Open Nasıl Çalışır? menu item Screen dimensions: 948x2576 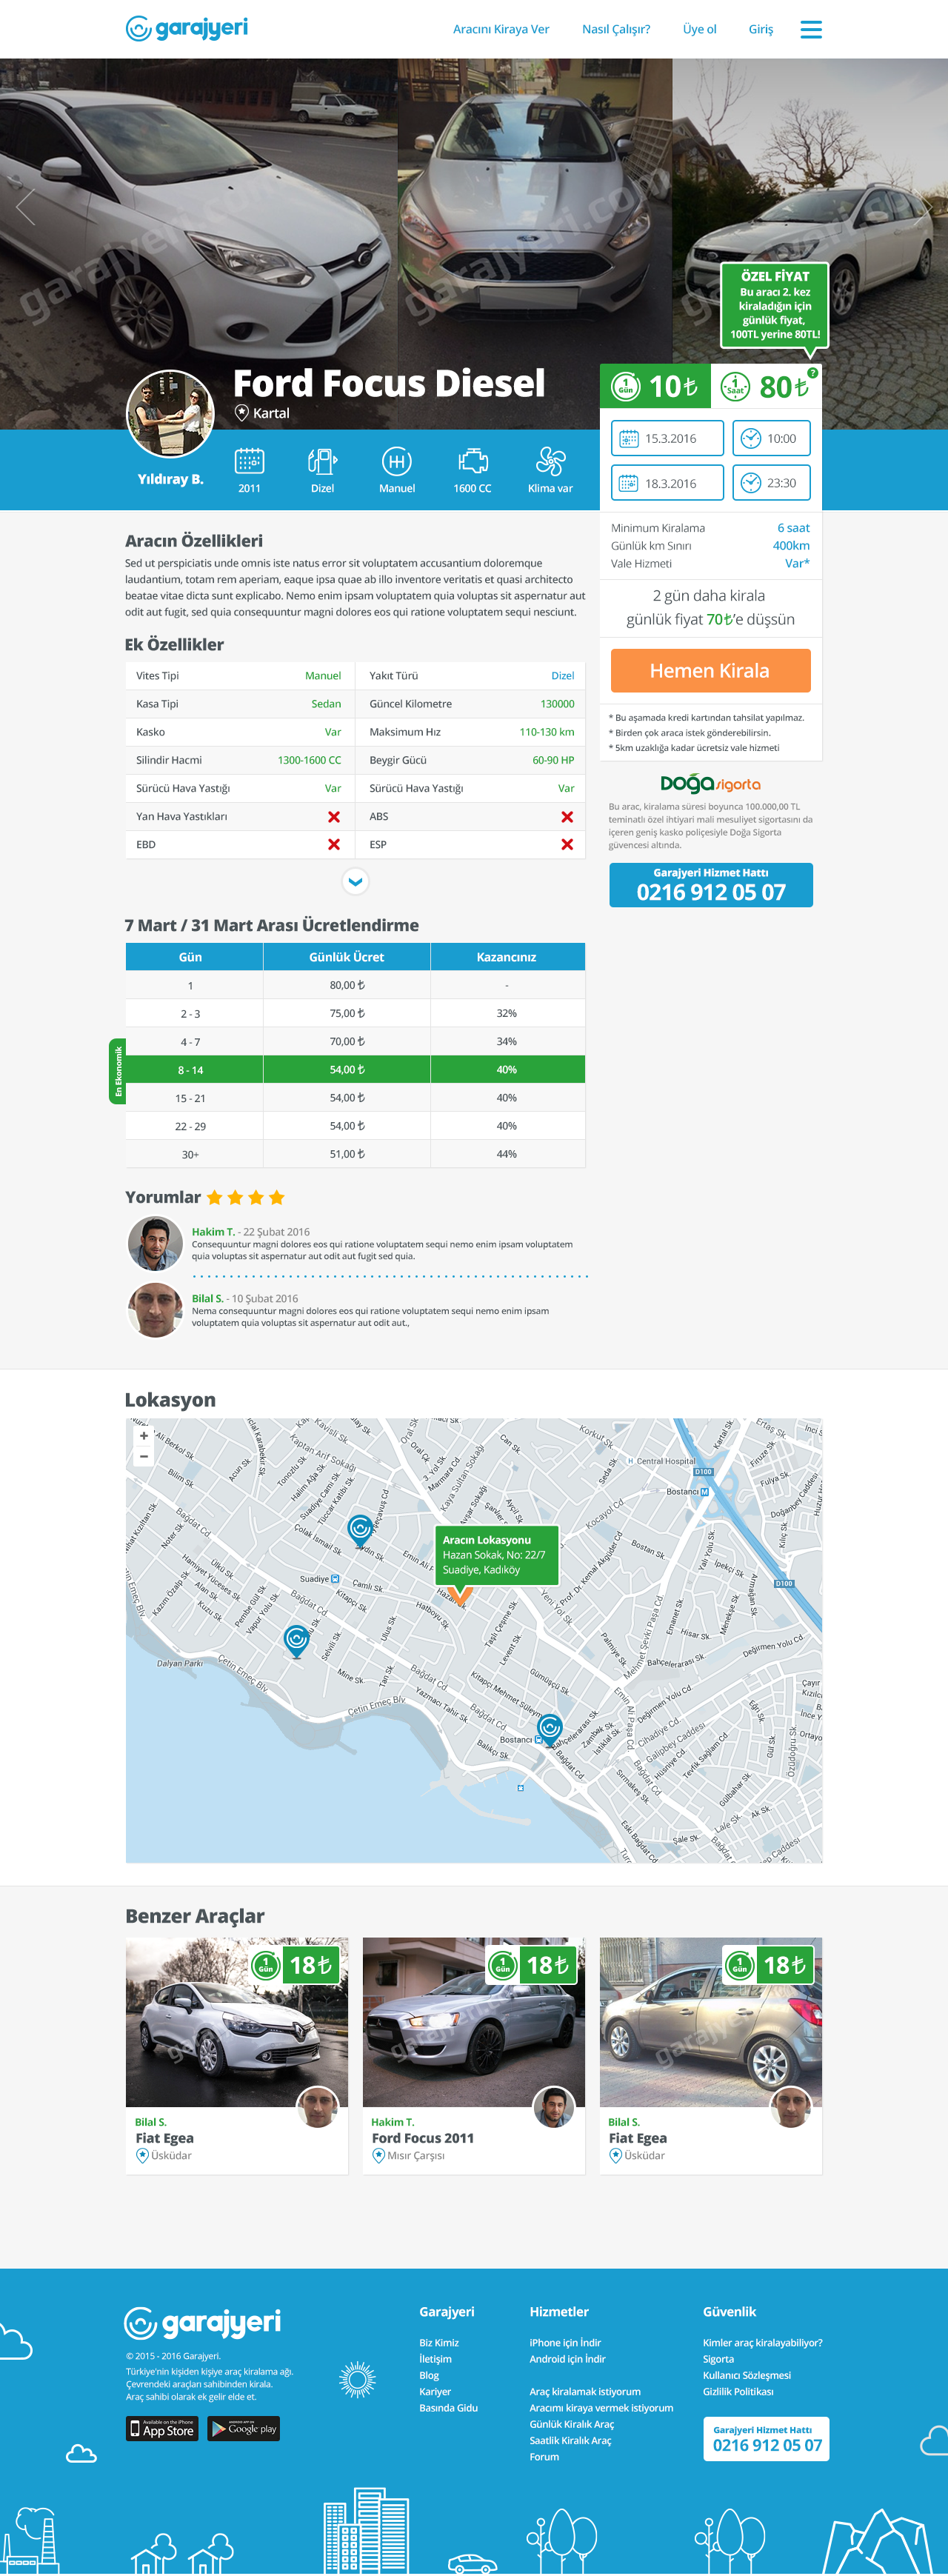pos(616,29)
